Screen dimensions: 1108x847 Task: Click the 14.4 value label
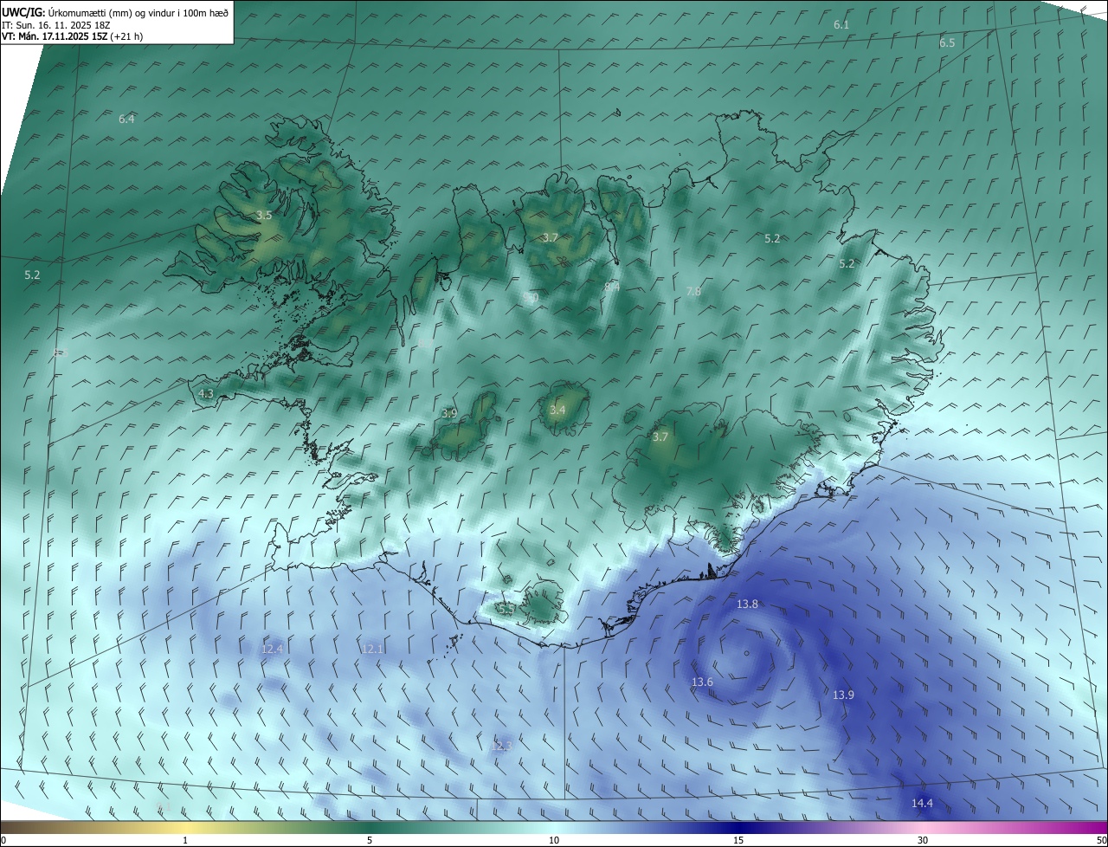[922, 803]
